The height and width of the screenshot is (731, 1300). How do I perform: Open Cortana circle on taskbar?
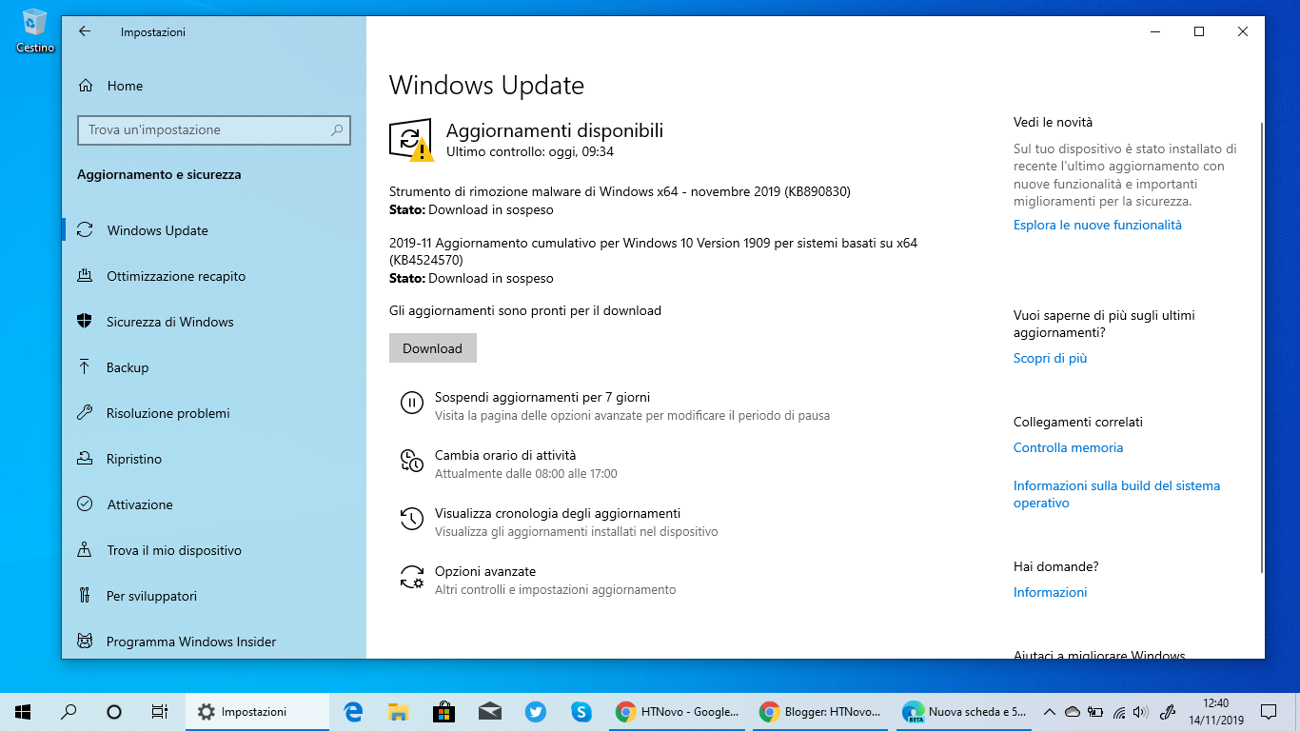click(114, 711)
